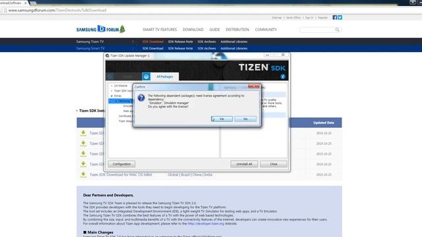Expand the Tizen SDK tools tree node

click(111, 91)
